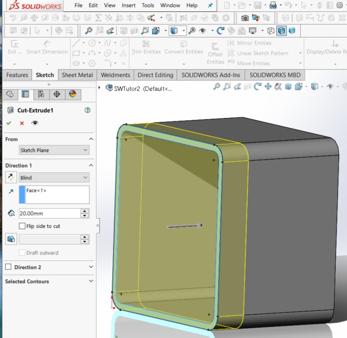Open the From Sketch Plane dropdown
The image size is (347, 338).
pyautogui.click(x=54, y=150)
